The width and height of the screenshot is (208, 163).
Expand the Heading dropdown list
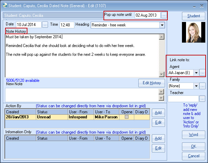[x=162, y=25]
